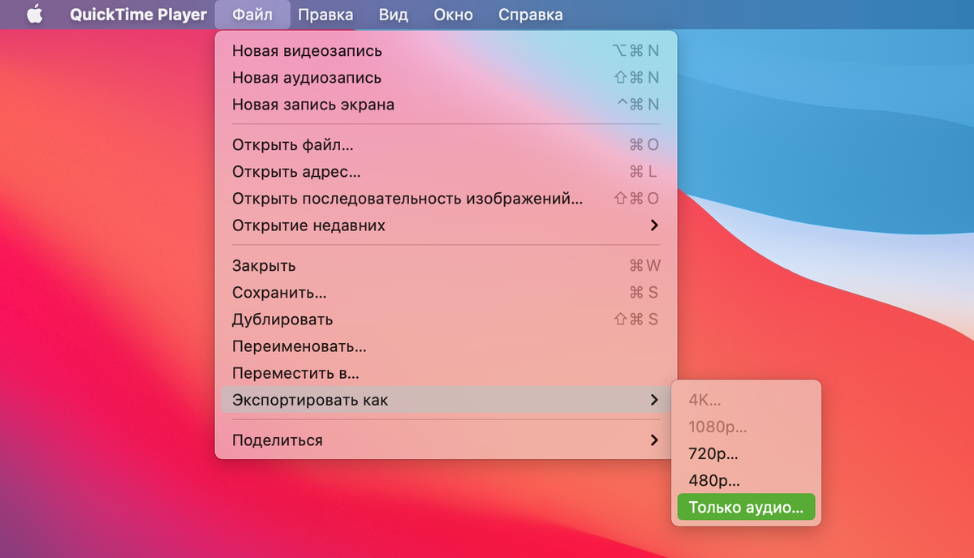The height and width of the screenshot is (558, 974).
Task: Open the Окно menu
Action: tap(453, 15)
